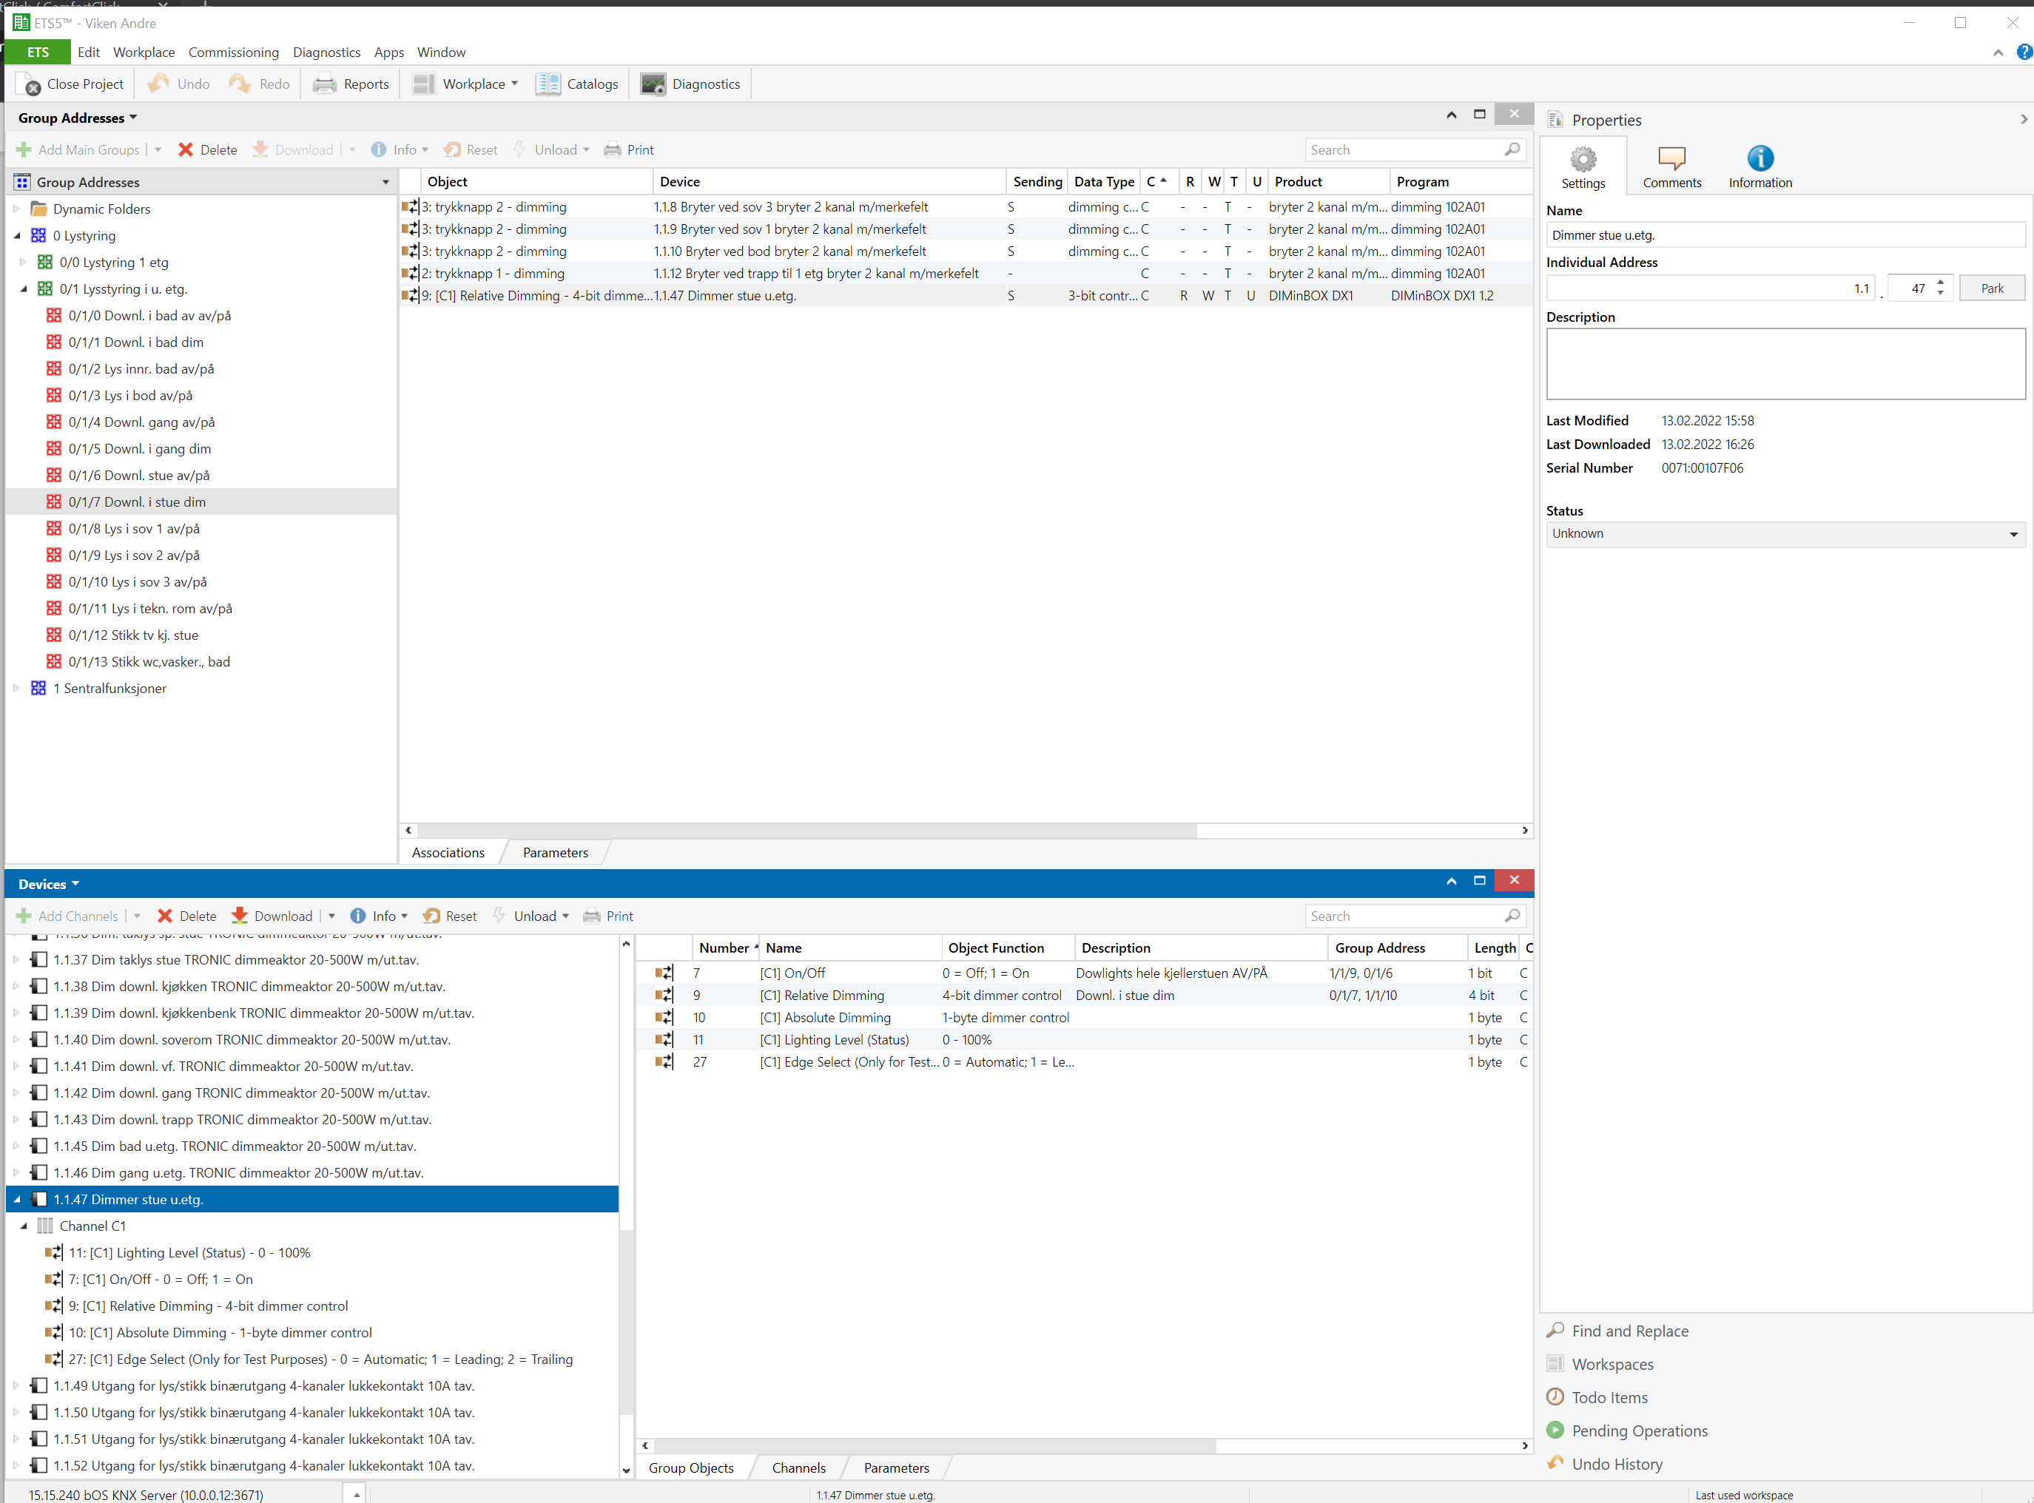
Task: Click the Catalogs toolbar icon
Action: [548, 84]
